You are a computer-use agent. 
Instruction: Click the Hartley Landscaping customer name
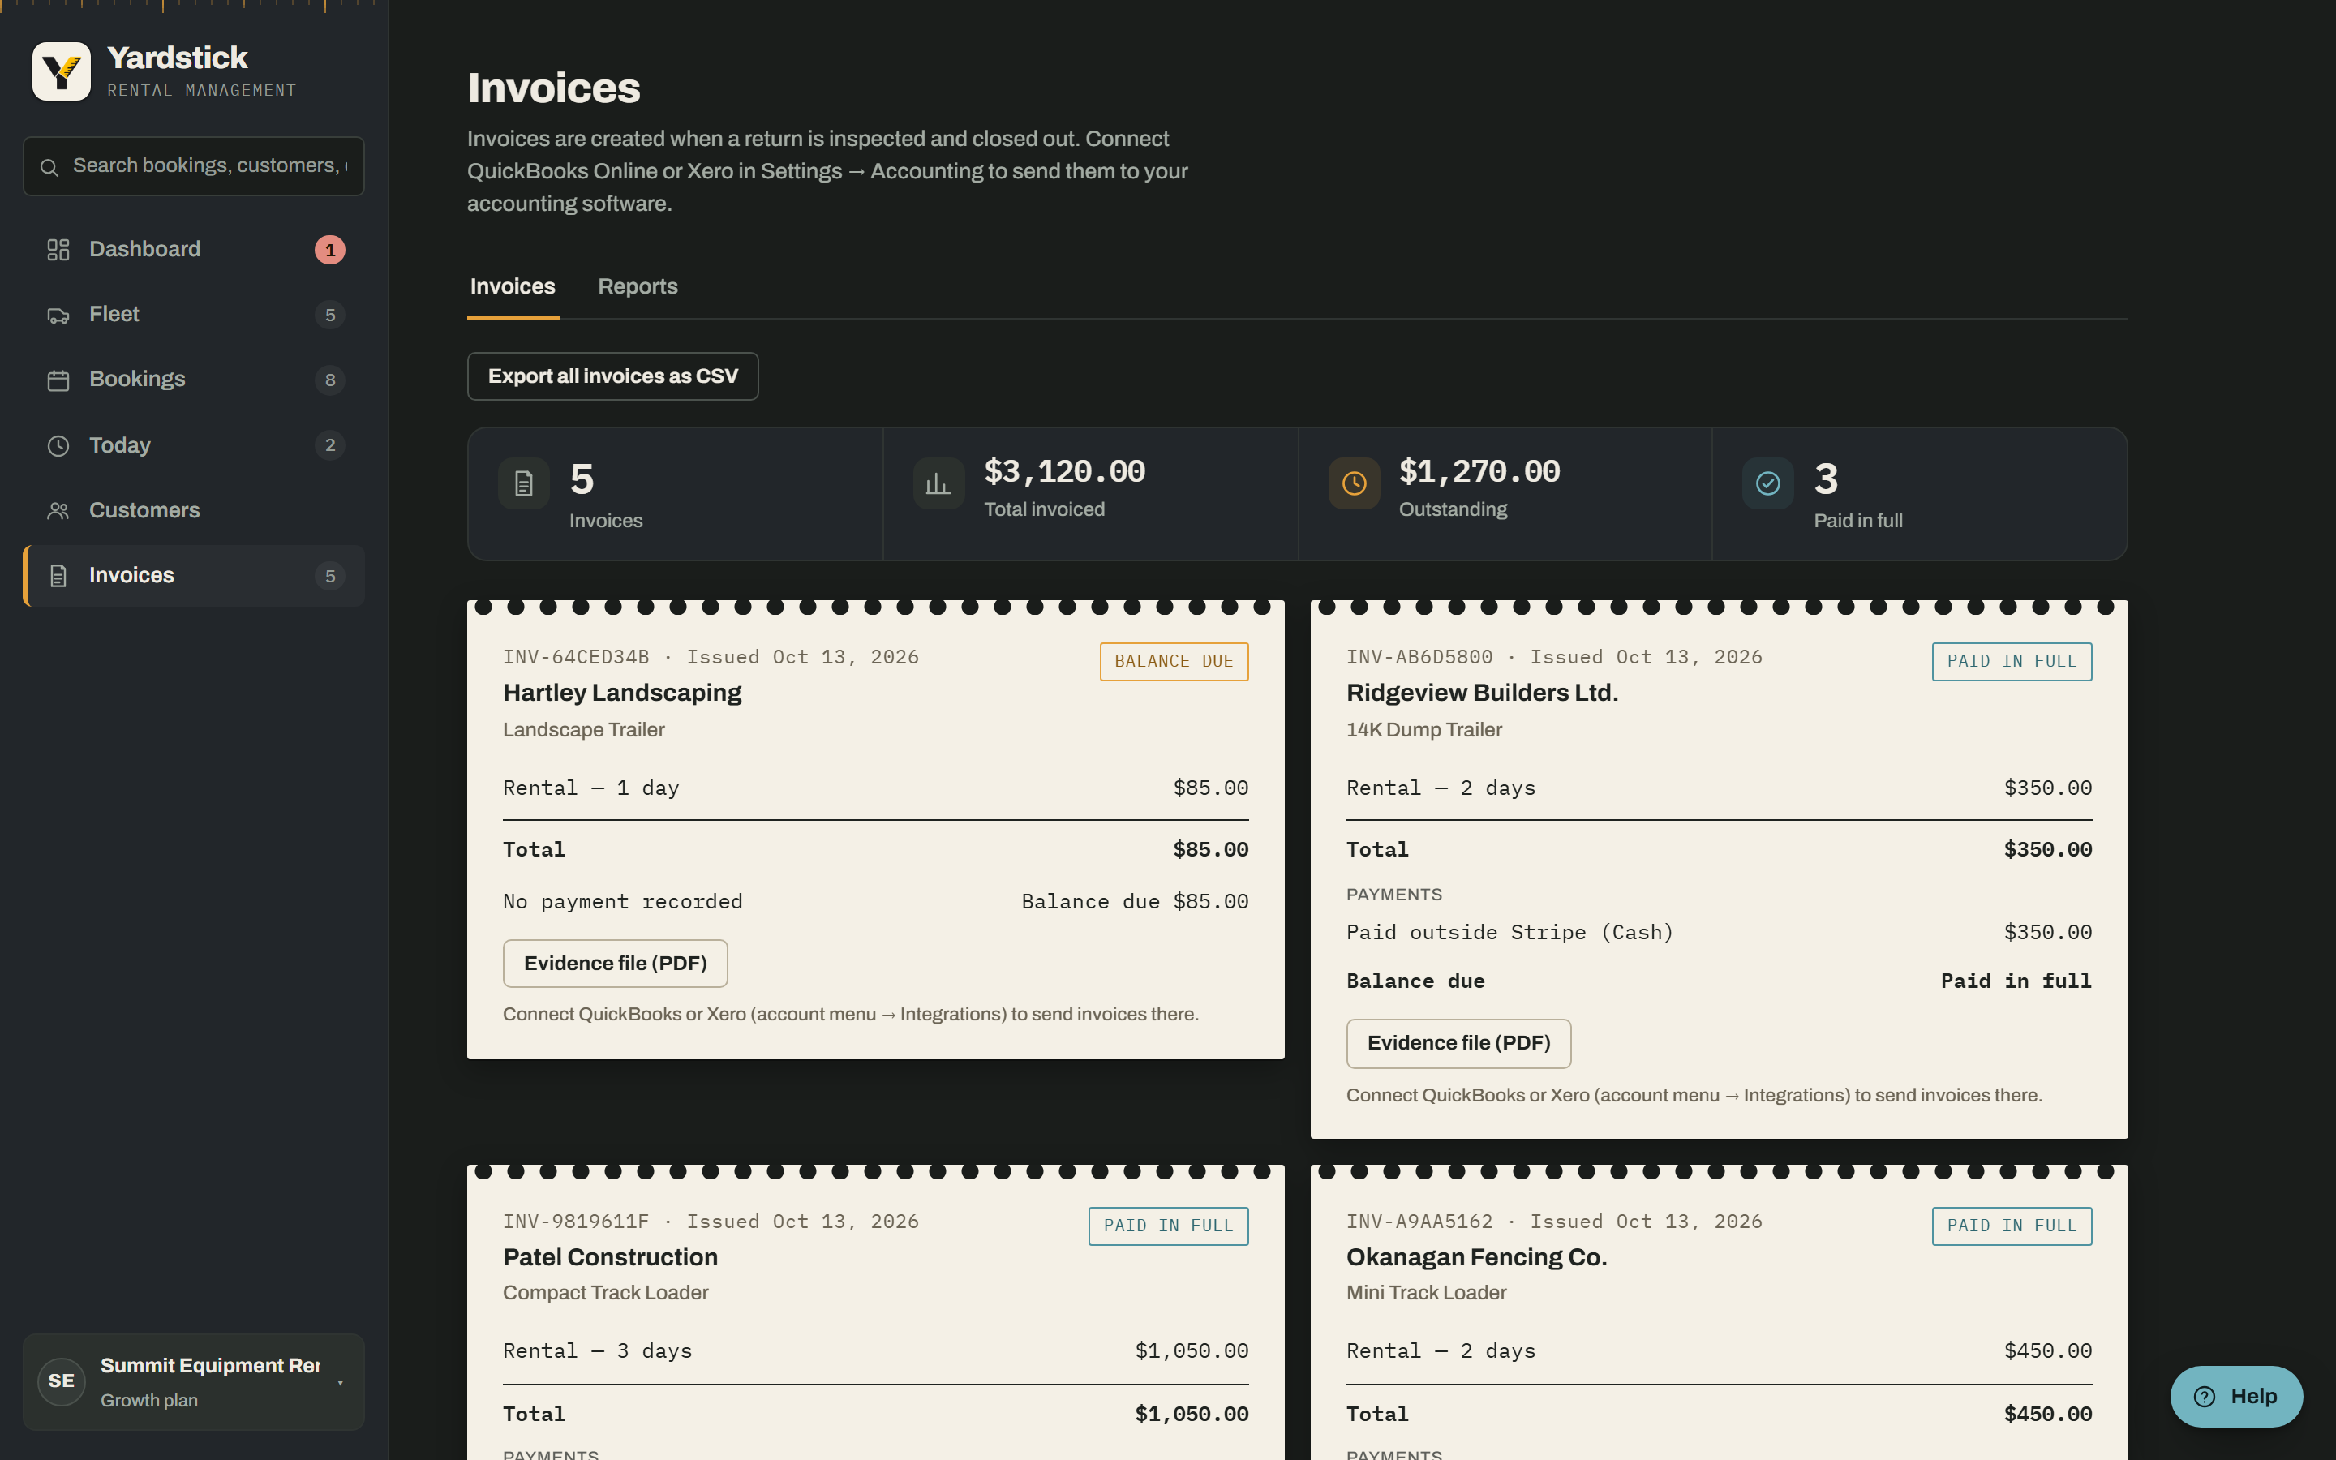tap(621, 693)
